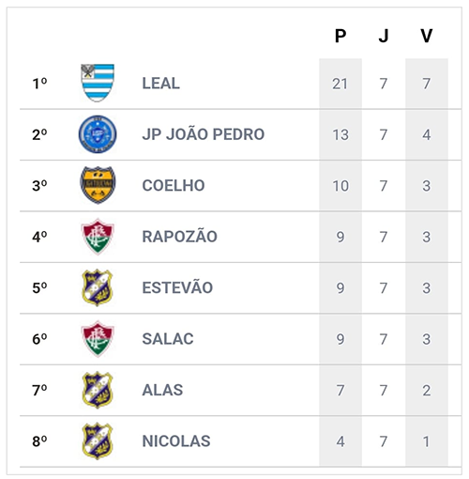Screen dimensions: 469x479
Task: Click the JP João Pedro round blue crest
Action: coord(98,134)
